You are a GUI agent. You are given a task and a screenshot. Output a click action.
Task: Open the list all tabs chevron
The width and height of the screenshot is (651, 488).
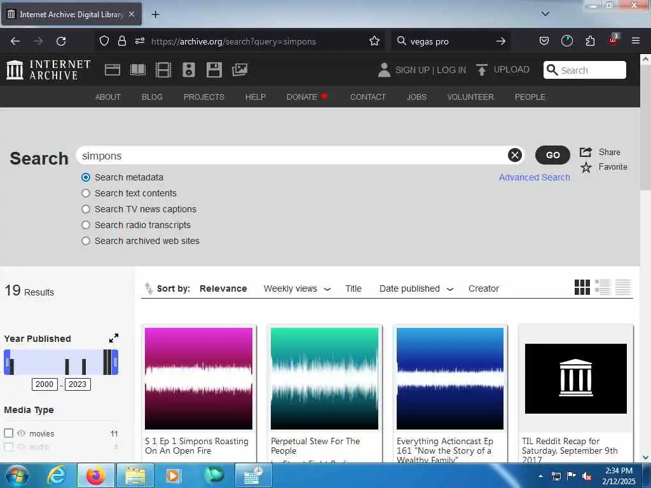click(545, 14)
